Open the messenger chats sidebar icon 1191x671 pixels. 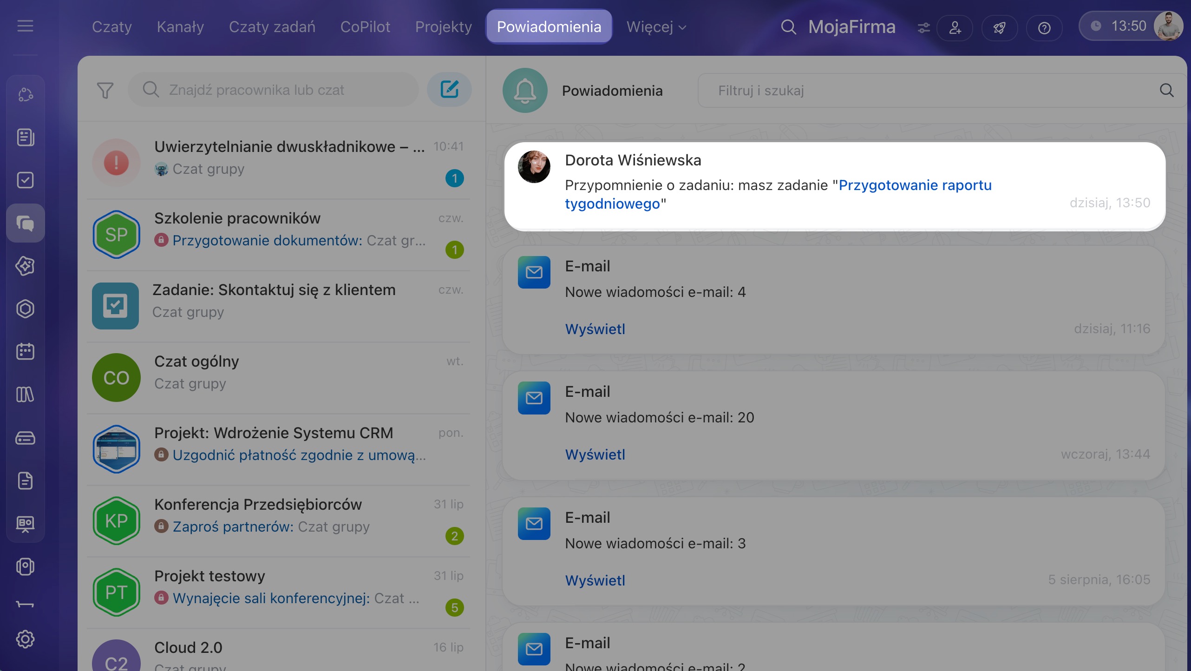click(x=26, y=223)
